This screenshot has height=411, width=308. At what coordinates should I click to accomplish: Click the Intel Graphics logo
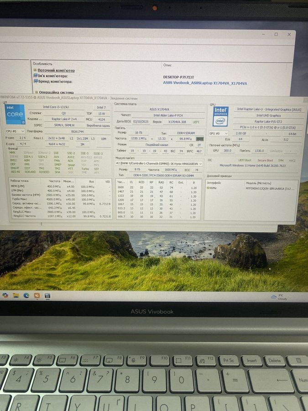220,116
